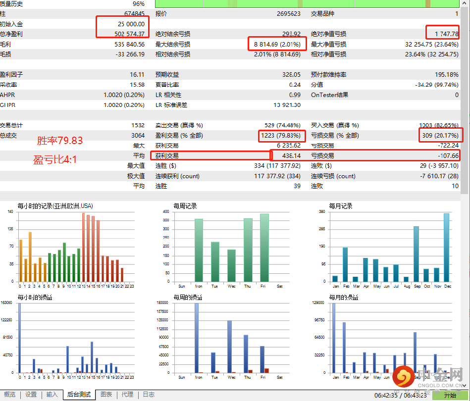Select the 总成交 value 3064

pyautogui.click(x=138, y=136)
